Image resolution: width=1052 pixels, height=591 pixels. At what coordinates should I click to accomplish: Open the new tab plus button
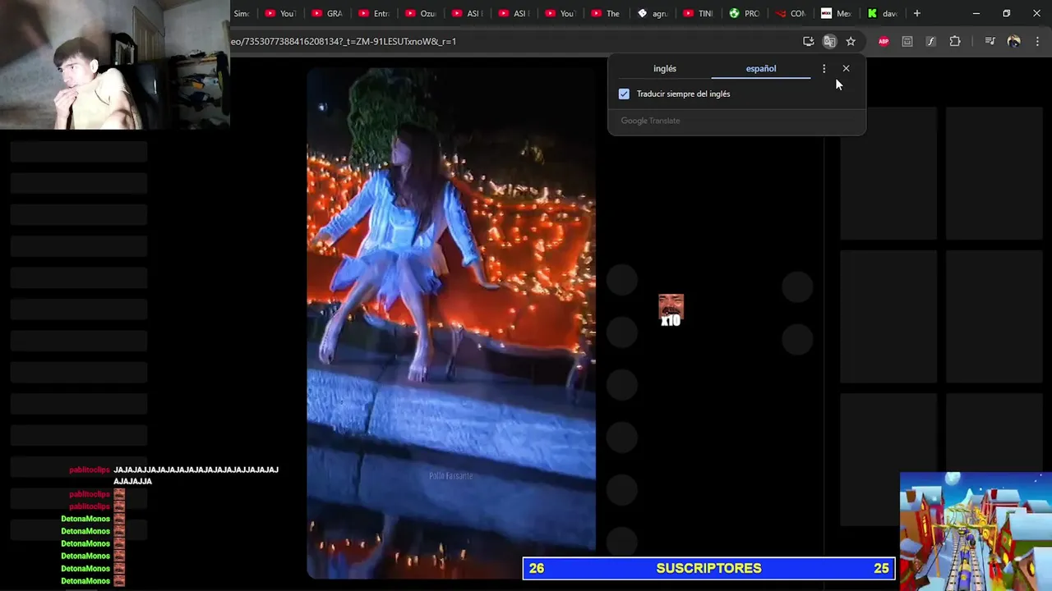tap(917, 13)
